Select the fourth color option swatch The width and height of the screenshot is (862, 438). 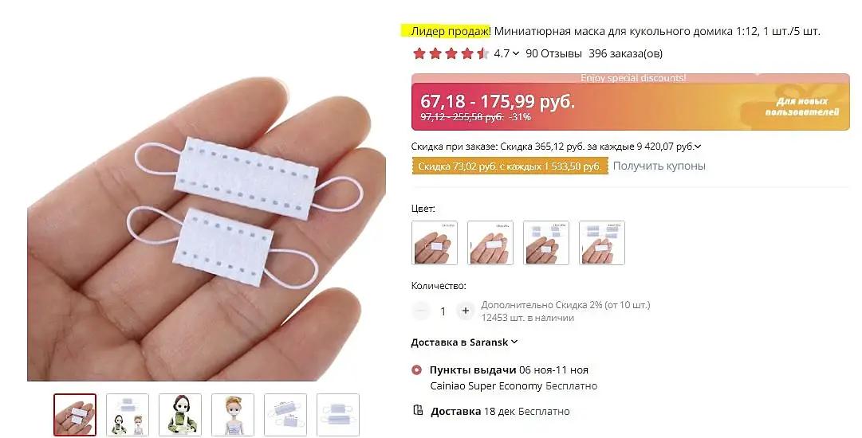tap(602, 243)
